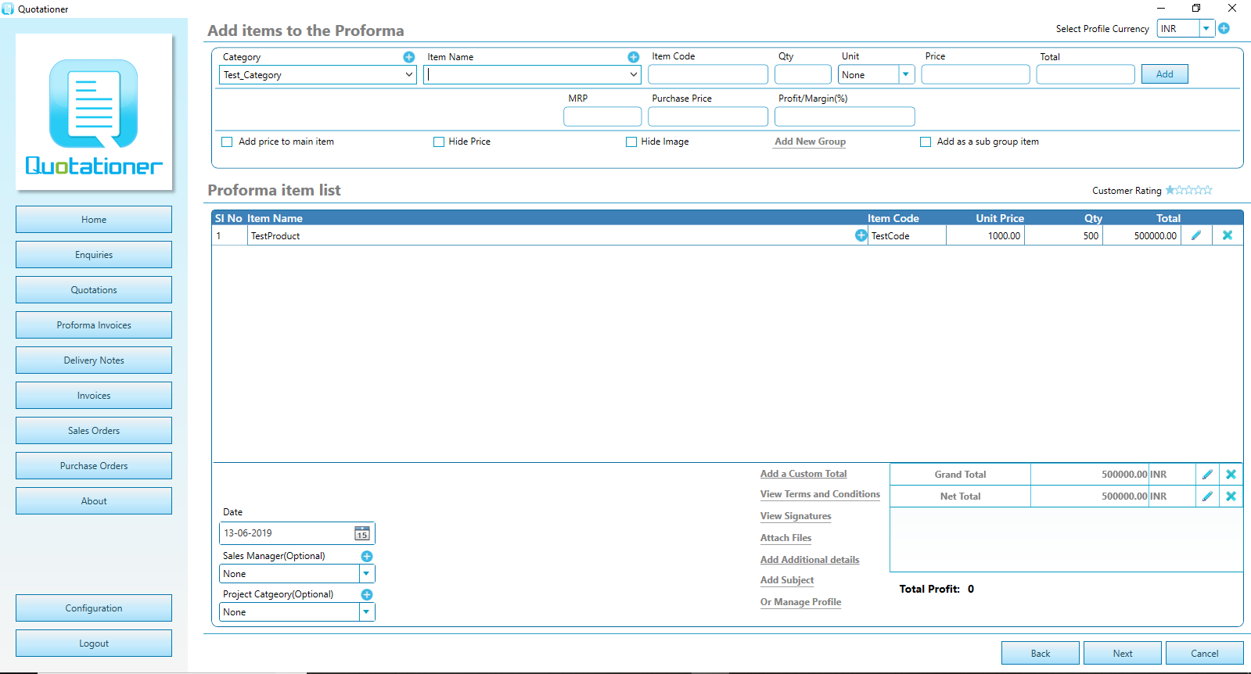Open Configuration settings
Screen dimensions: 1251x674
point(94,608)
